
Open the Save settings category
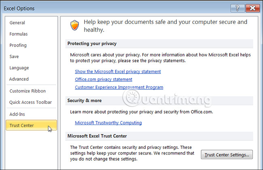(x=14, y=57)
